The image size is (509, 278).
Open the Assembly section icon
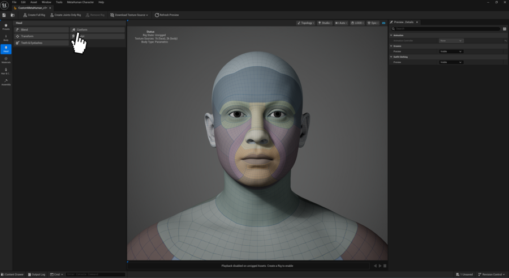point(6,82)
